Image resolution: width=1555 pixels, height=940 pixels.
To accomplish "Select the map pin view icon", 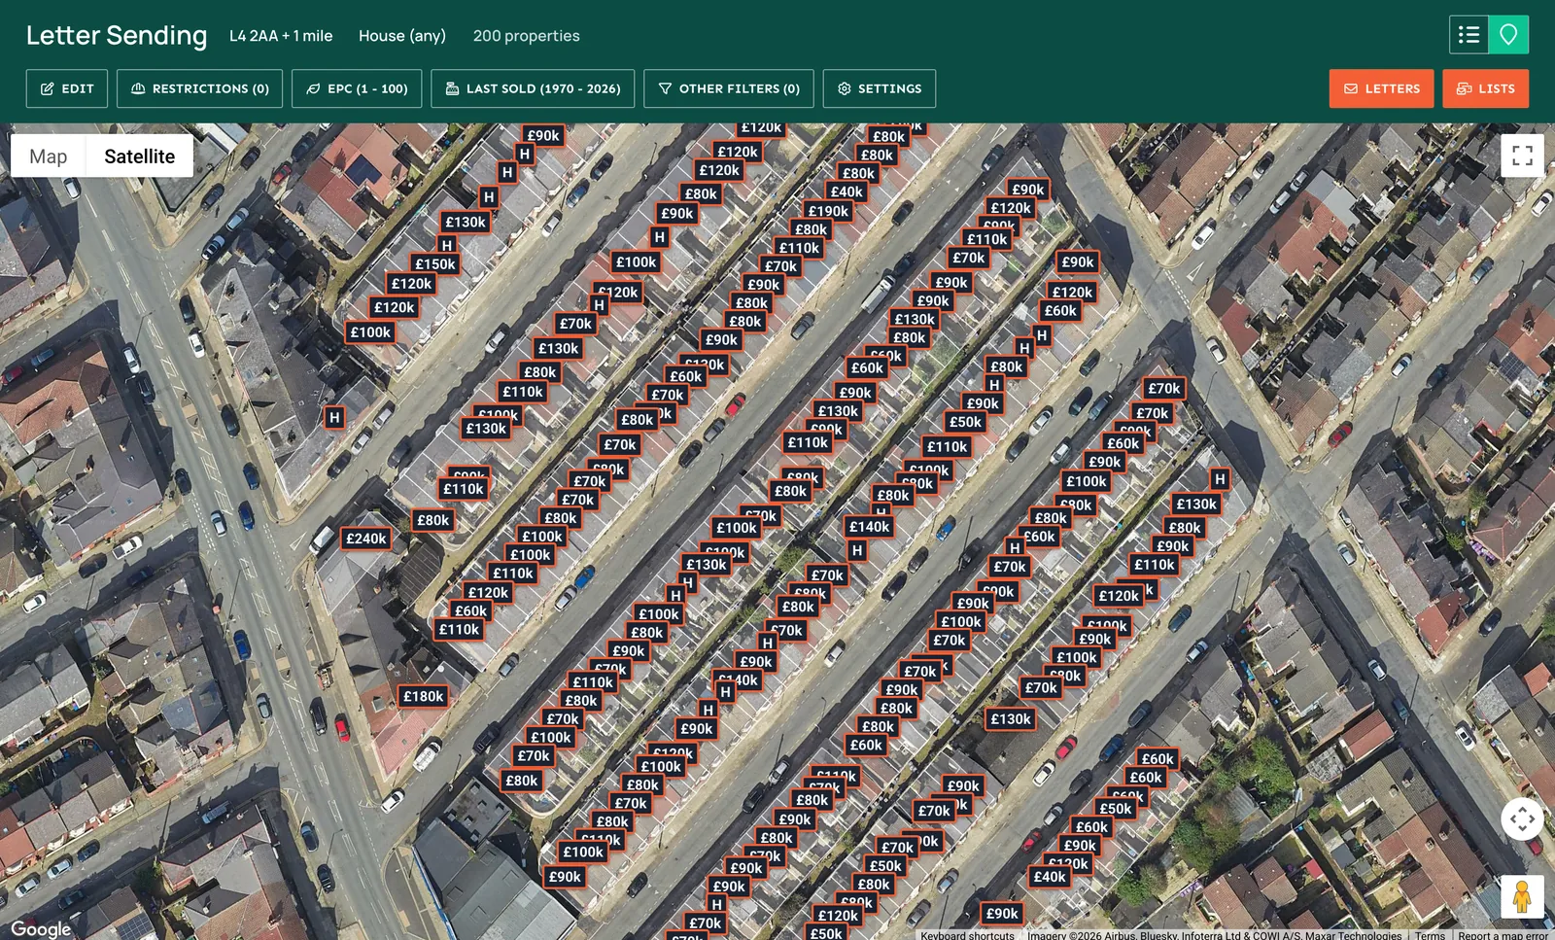I will pos(1508,35).
